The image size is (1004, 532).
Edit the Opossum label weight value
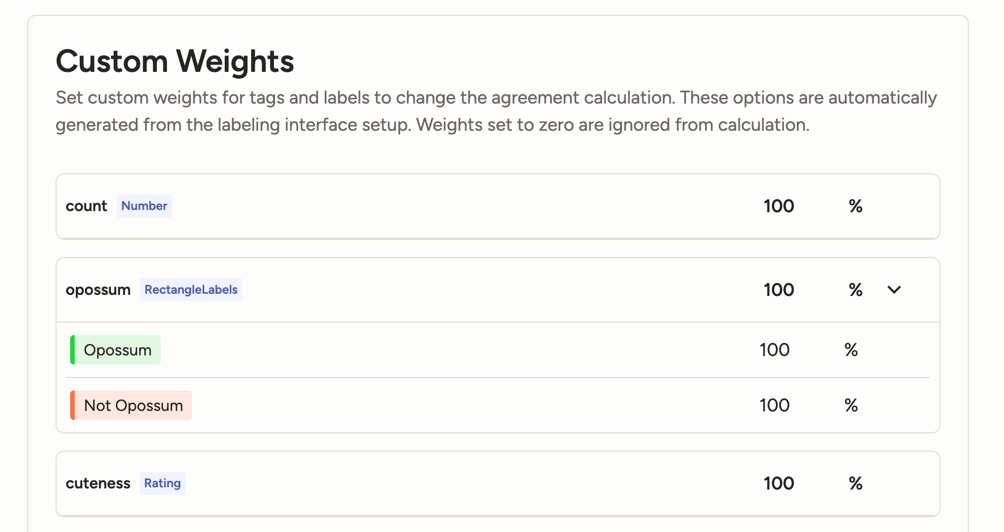click(774, 350)
